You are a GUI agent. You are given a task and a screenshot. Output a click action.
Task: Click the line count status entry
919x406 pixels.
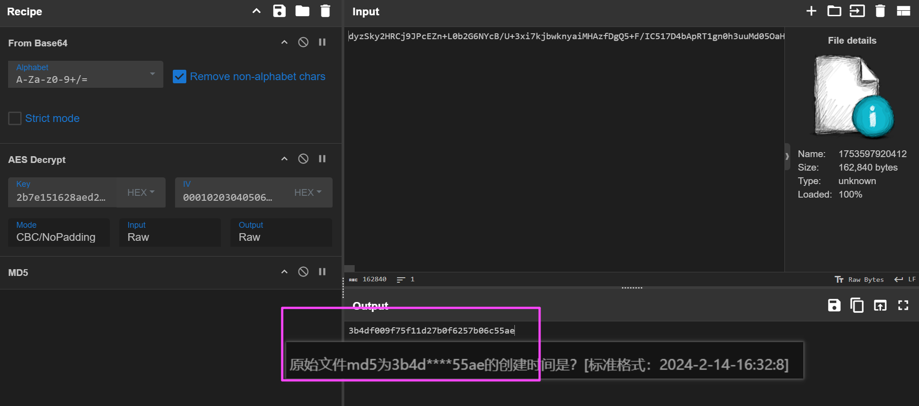point(405,280)
